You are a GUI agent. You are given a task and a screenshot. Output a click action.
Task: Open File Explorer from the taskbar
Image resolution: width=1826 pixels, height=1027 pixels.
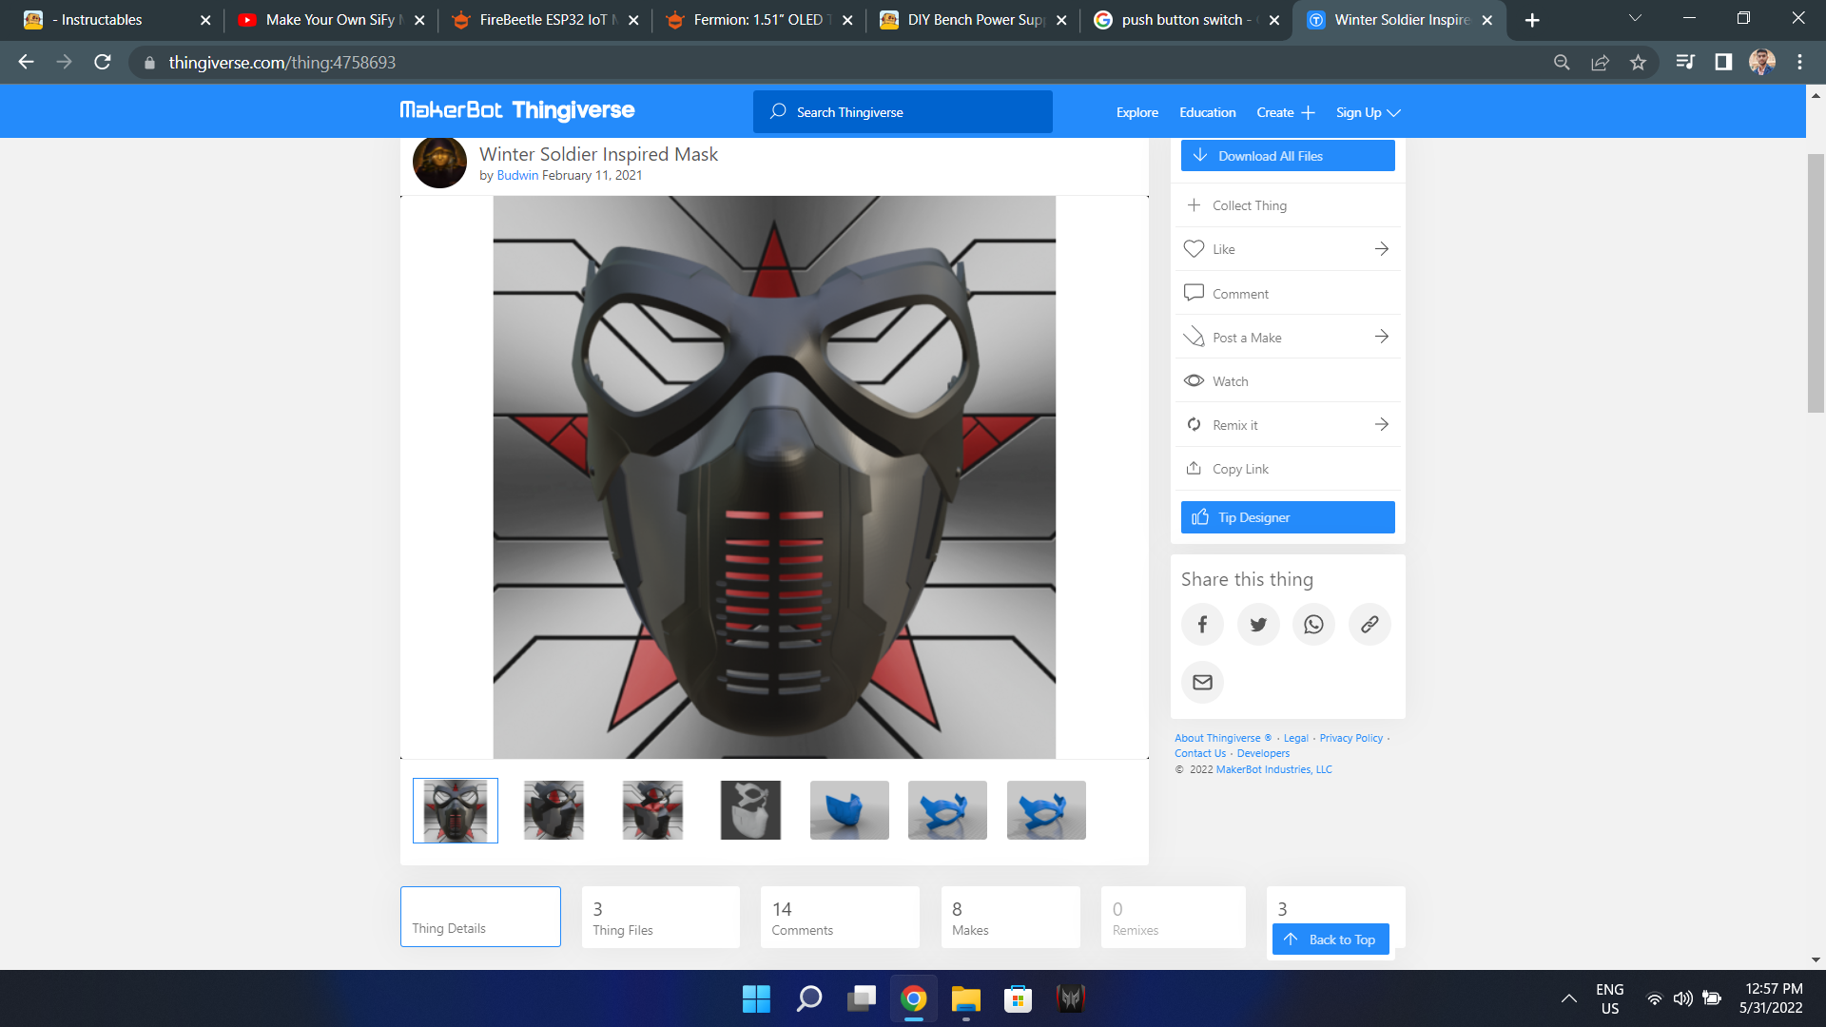[966, 999]
